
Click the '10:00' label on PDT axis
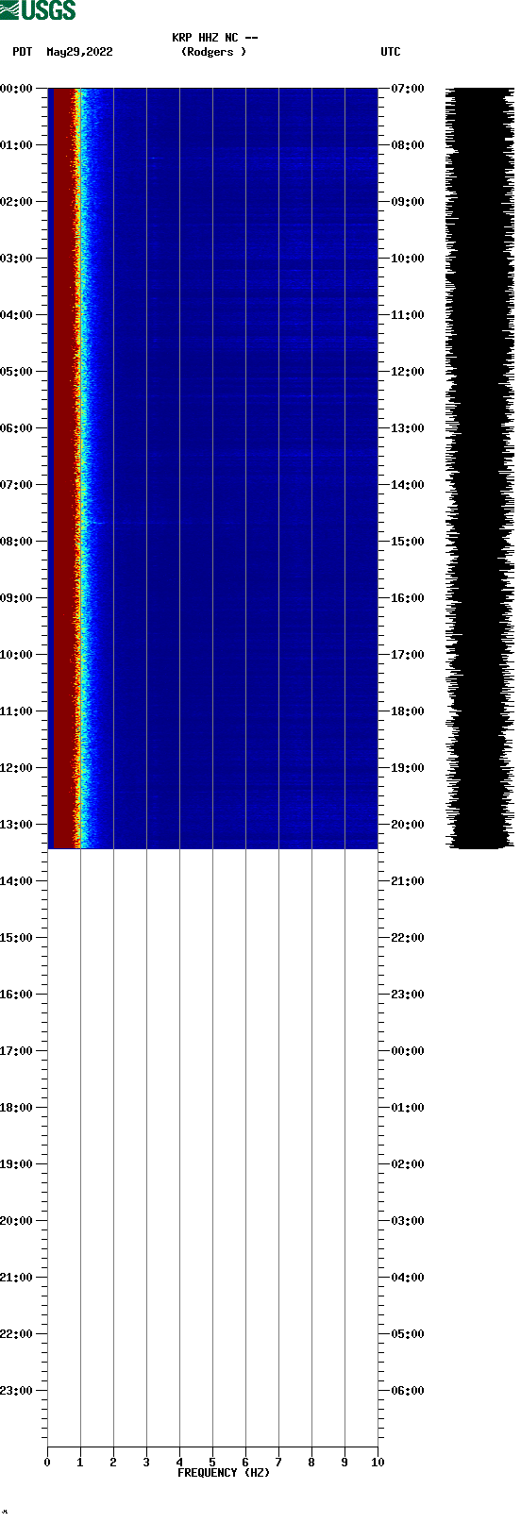click(x=17, y=655)
